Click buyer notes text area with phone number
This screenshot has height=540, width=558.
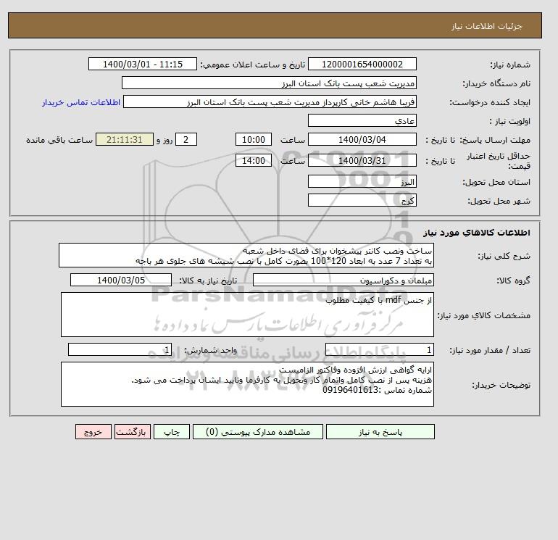247,384
